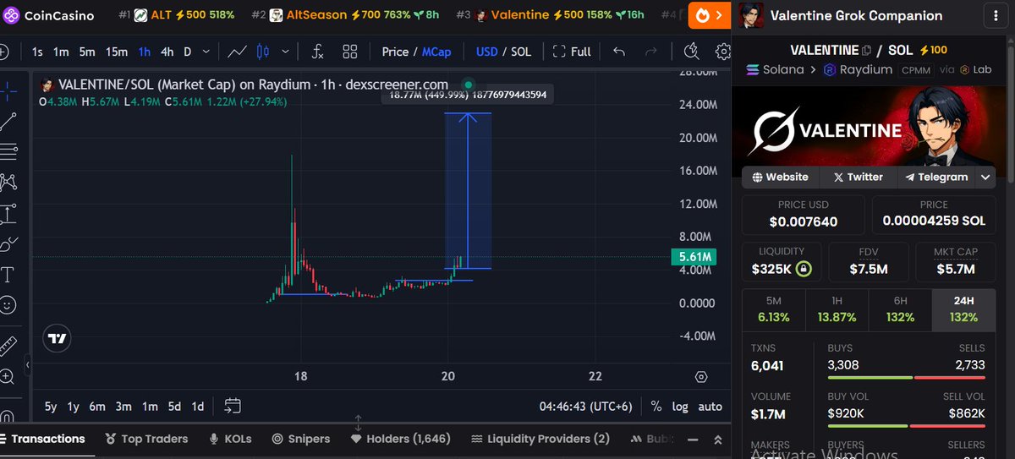The height and width of the screenshot is (459, 1015).
Task: Select the 1h timeframe
Action: (145, 52)
